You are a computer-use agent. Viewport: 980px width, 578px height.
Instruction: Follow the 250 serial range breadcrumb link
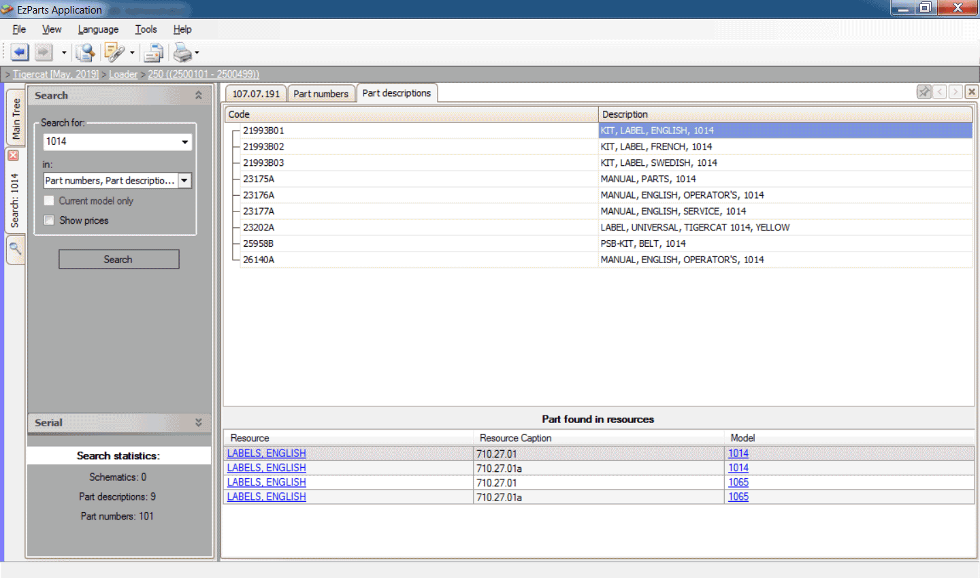click(x=203, y=74)
